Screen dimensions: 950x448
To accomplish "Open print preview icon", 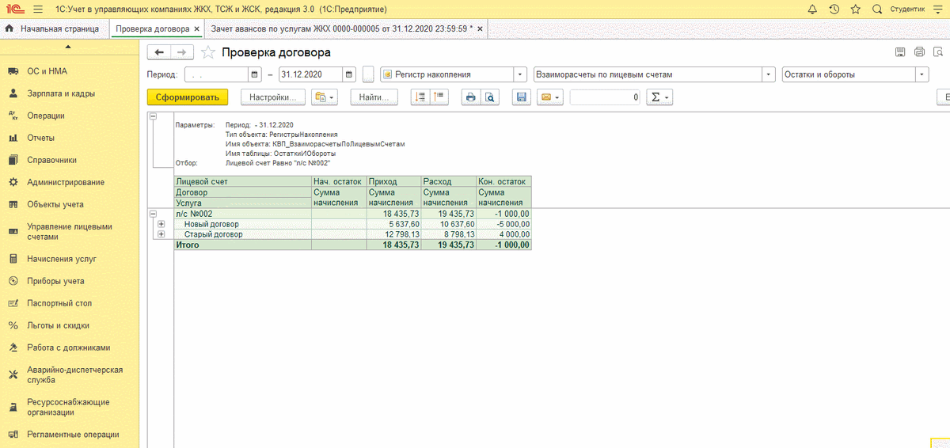I will point(490,97).
